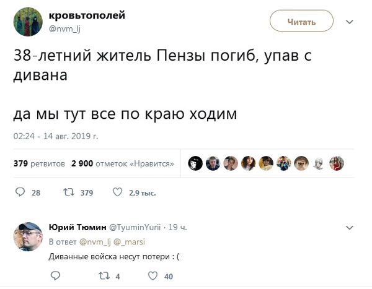This screenshot has width=372, height=289.
Task: Retweet Юрий Тюмин's reply with 4 retweets
Action: click(103, 277)
